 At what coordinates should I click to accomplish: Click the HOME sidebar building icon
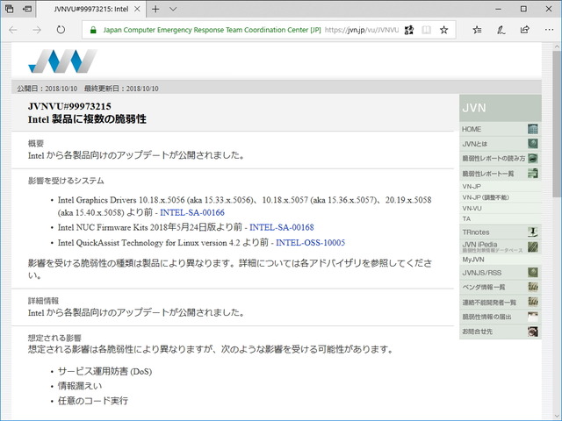click(x=533, y=129)
